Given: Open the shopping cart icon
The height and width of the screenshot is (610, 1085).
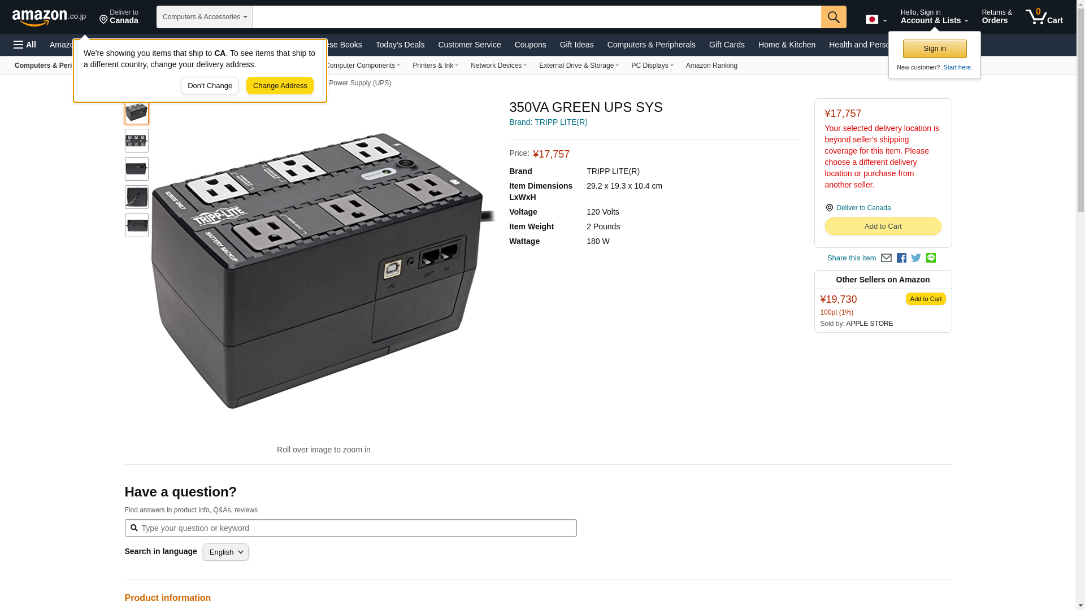Looking at the screenshot, I should (1043, 17).
